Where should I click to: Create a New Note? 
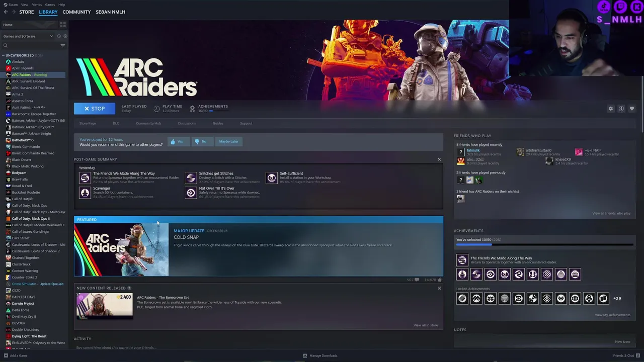(x=622, y=342)
